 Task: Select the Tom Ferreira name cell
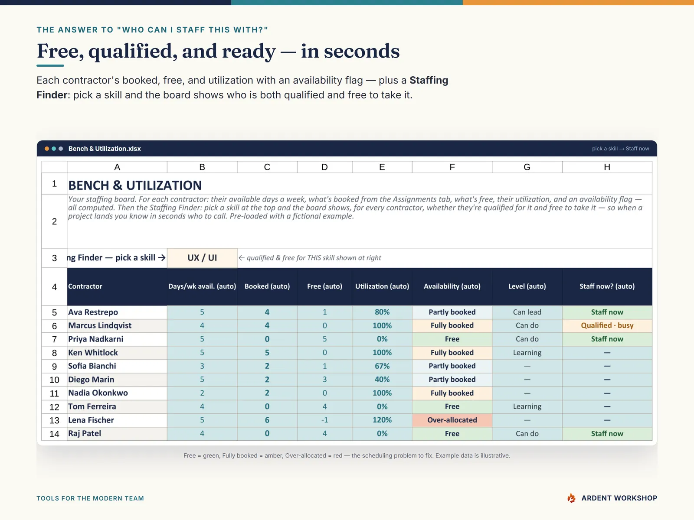coord(117,407)
